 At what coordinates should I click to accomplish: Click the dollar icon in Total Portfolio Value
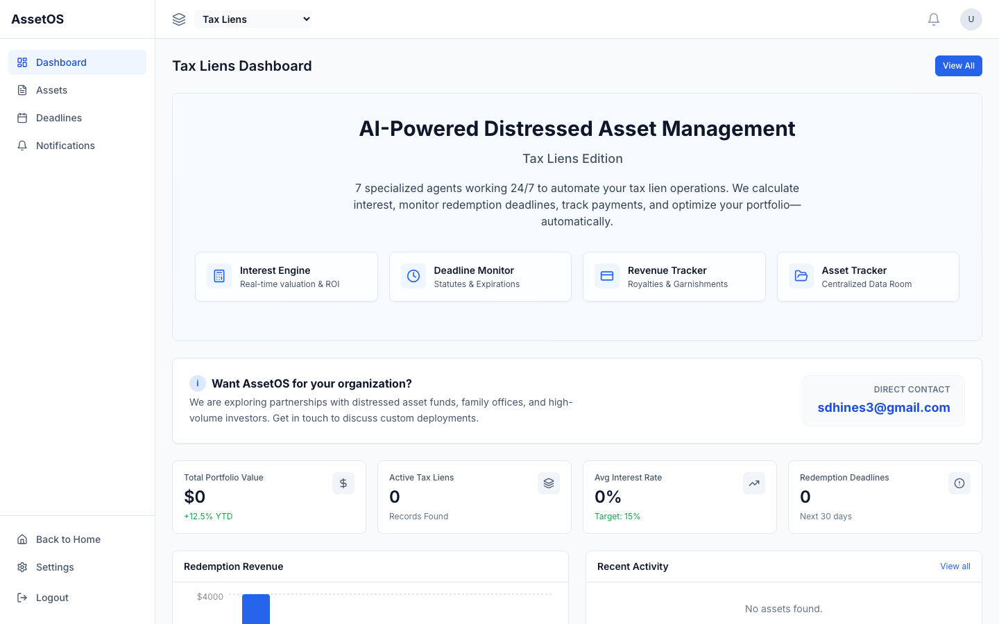click(343, 483)
